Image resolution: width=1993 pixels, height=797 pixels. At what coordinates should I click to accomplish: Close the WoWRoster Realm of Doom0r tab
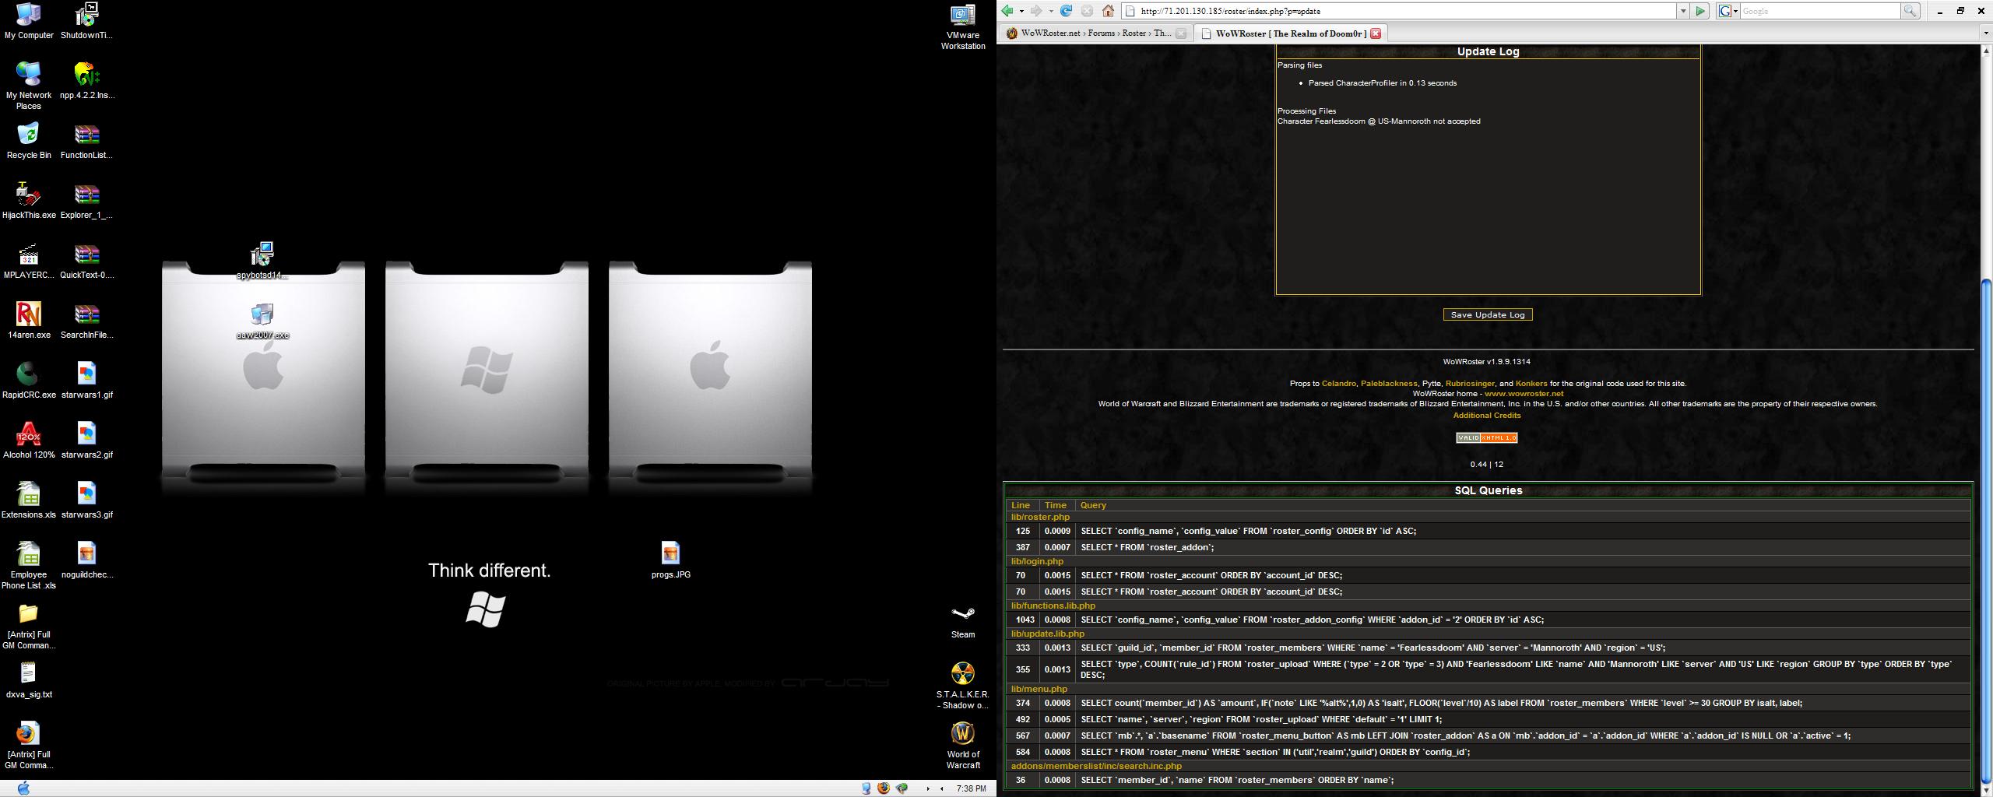(1376, 33)
